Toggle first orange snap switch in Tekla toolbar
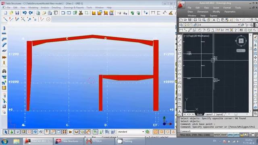 point(156,132)
